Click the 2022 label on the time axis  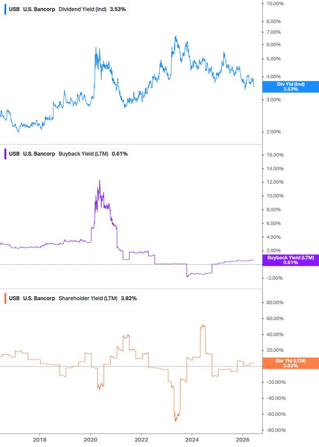pos(141,439)
